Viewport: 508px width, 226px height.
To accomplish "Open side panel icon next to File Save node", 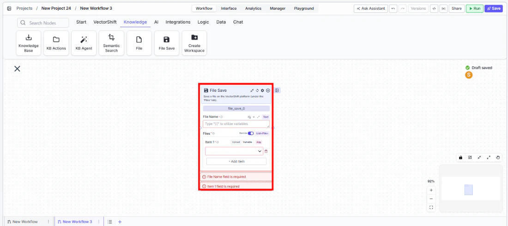I will coord(278,90).
